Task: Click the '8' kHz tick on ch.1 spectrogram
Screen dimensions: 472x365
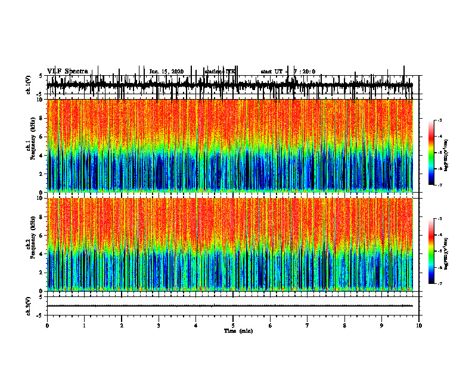Action: [42, 118]
